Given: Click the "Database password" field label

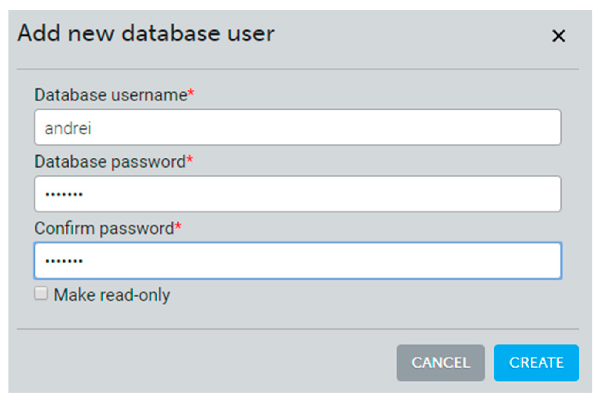Looking at the screenshot, I should (x=110, y=162).
